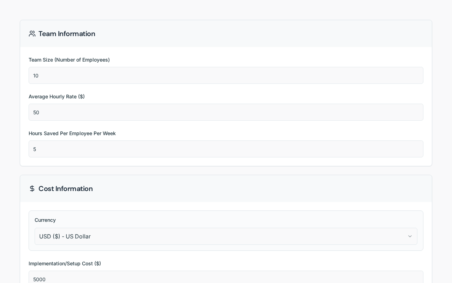Click the Team Information people icon
Screen dimensions: 452x283
[32, 34]
